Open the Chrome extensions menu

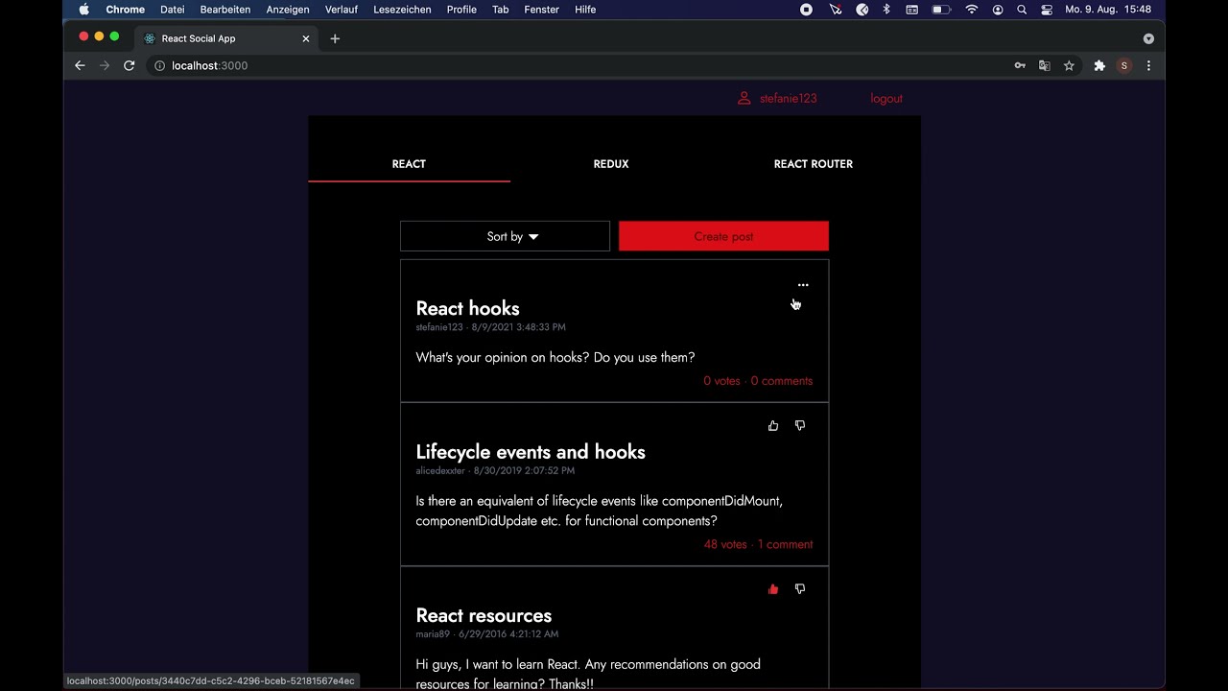pyautogui.click(x=1099, y=65)
